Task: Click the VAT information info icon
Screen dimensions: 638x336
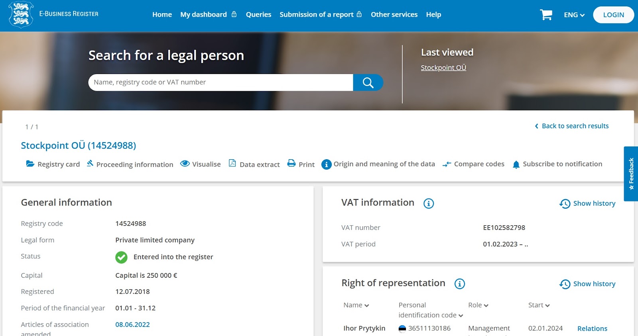Action: (429, 203)
